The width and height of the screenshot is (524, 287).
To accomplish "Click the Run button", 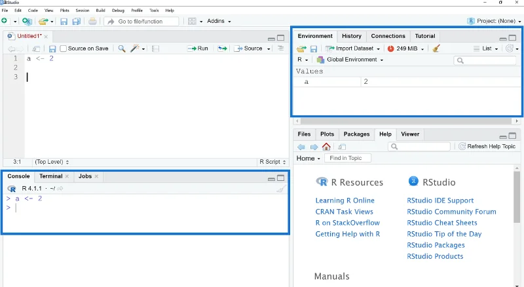I will click(198, 48).
